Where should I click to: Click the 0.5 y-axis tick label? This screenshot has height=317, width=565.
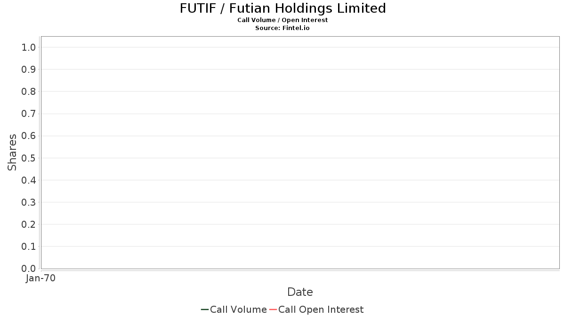(x=29, y=158)
